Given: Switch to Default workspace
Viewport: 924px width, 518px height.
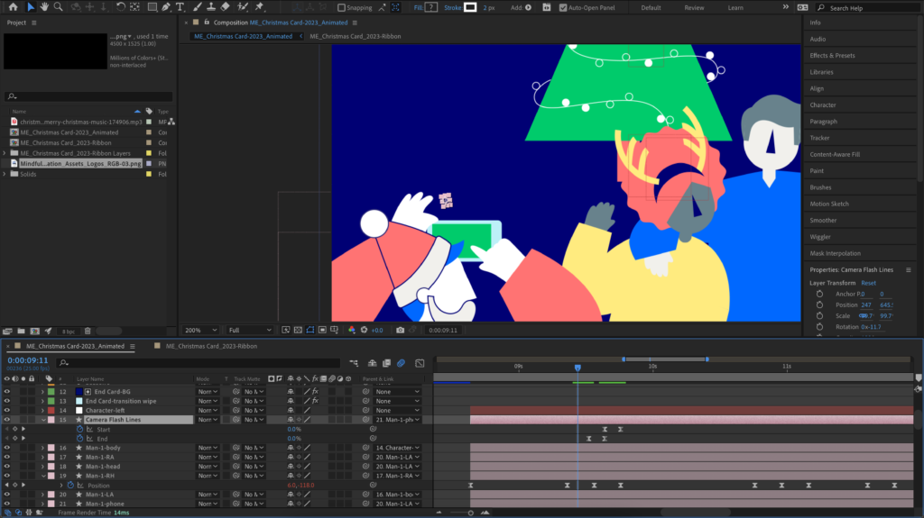Looking at the screenshot, I should point(651,7).
